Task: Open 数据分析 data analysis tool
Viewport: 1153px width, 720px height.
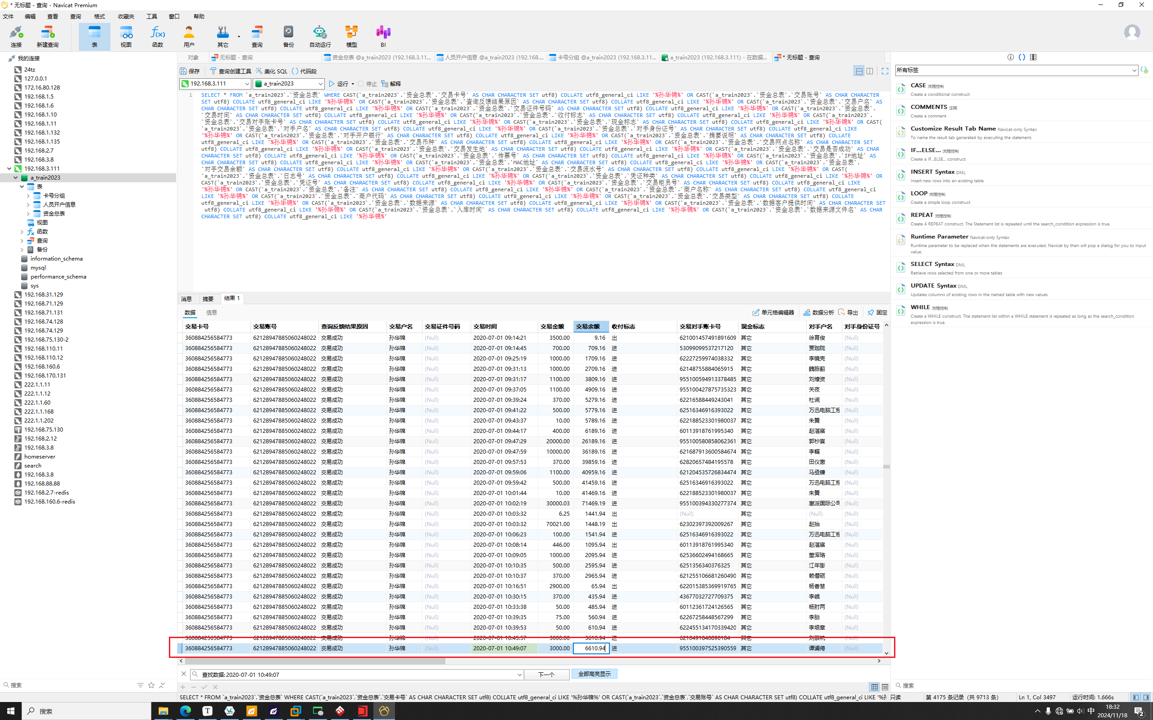Action: point(818,312)
